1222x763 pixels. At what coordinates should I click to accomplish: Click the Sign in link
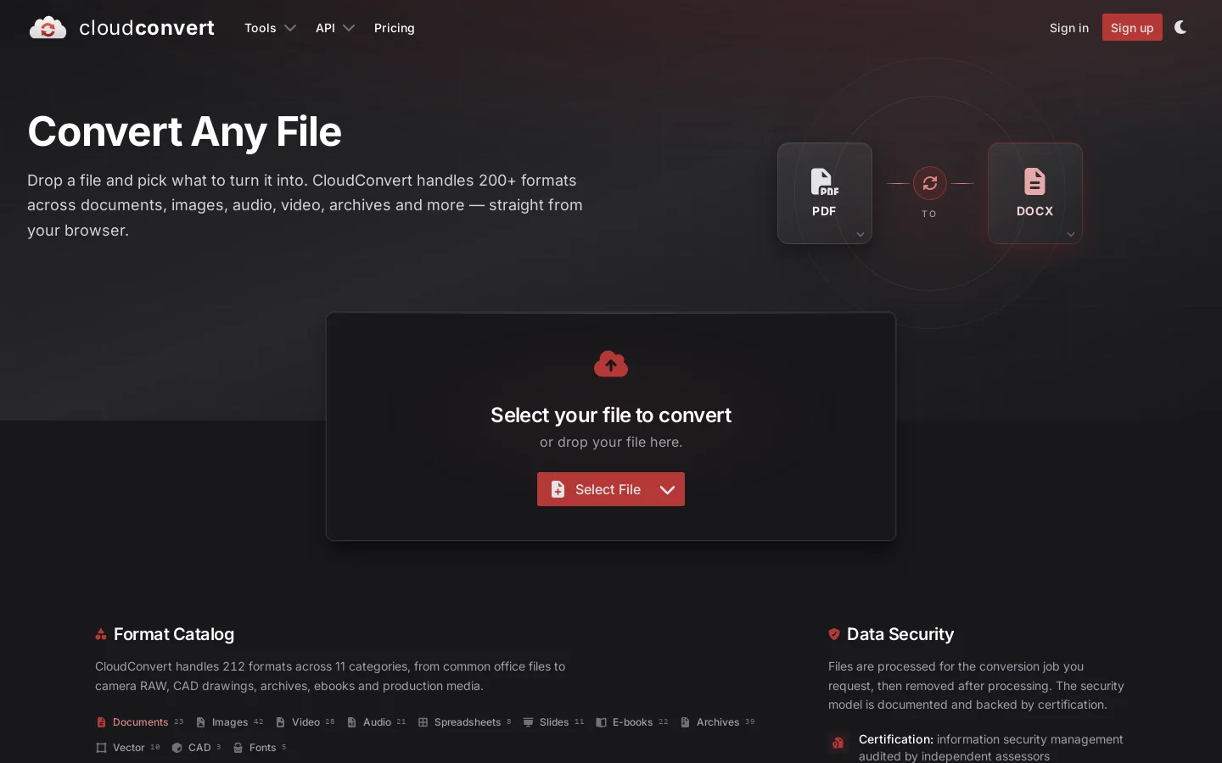point(1068,28)
